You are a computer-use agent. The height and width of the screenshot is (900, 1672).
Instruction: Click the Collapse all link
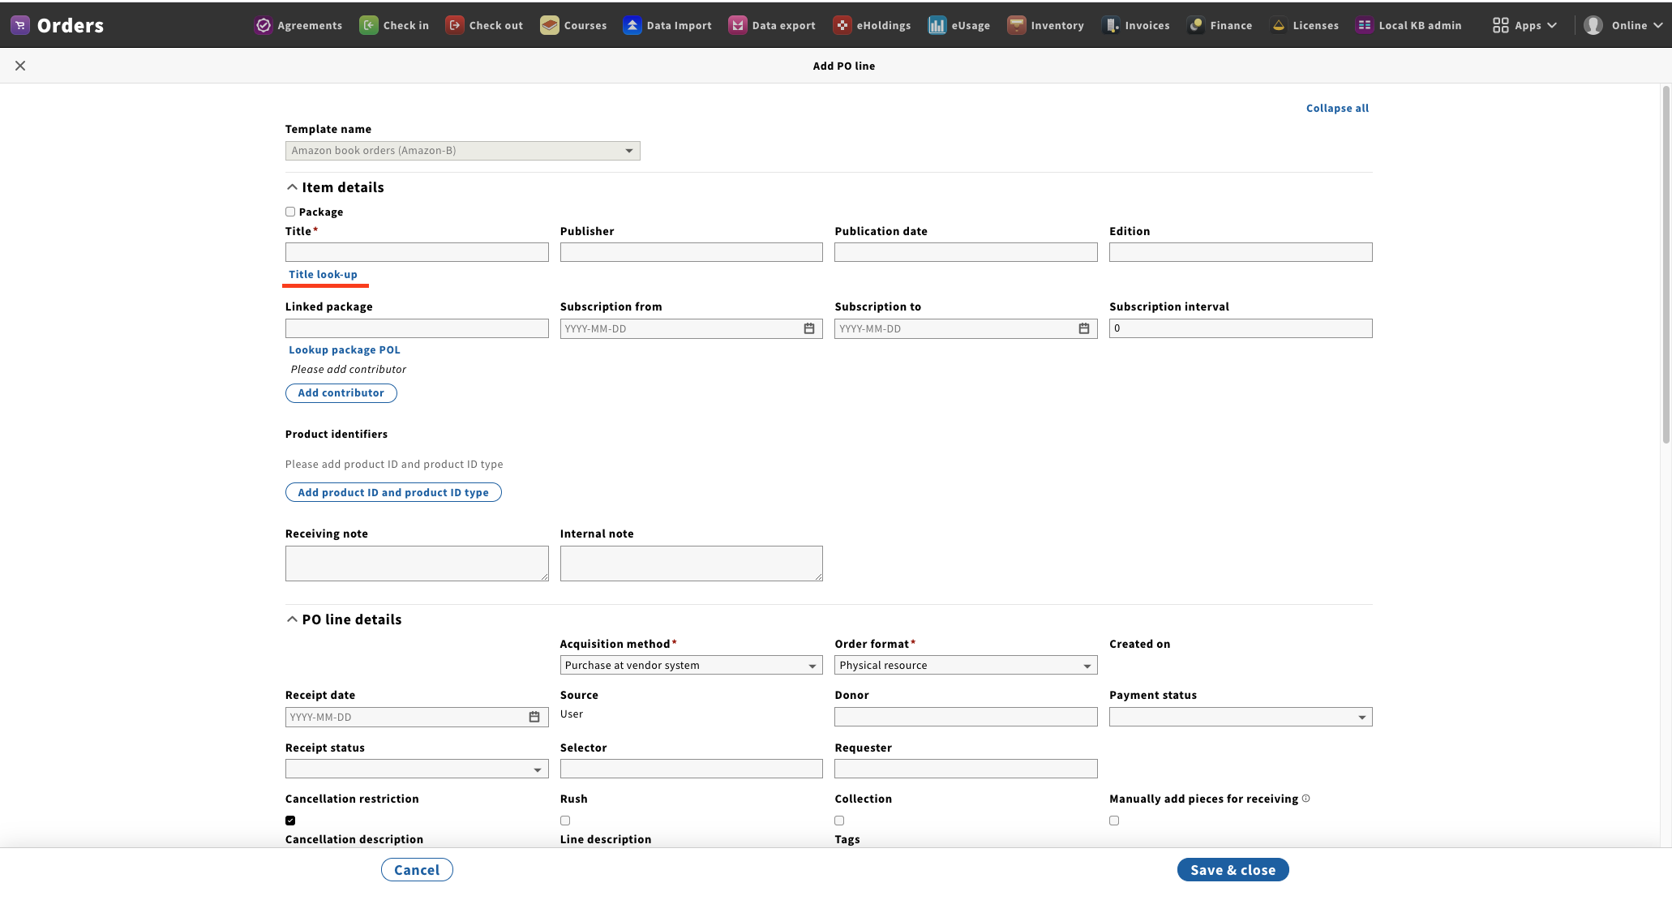[1337, 108]
